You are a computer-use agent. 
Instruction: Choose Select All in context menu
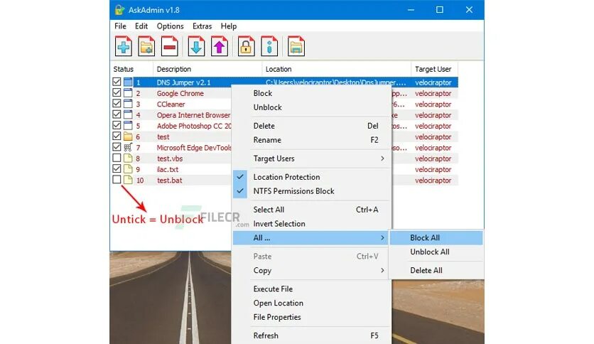(x=310, y=210)
